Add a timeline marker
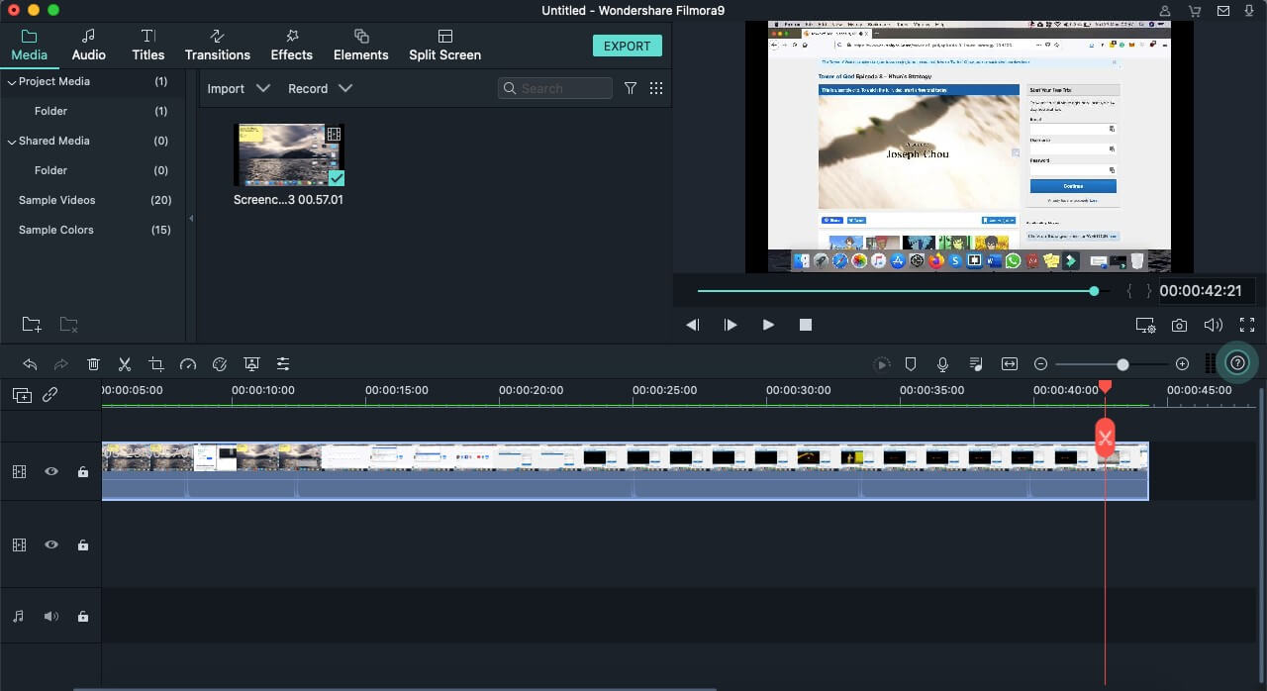Screen dimensions: 1267x691 [x=911, y=364]
